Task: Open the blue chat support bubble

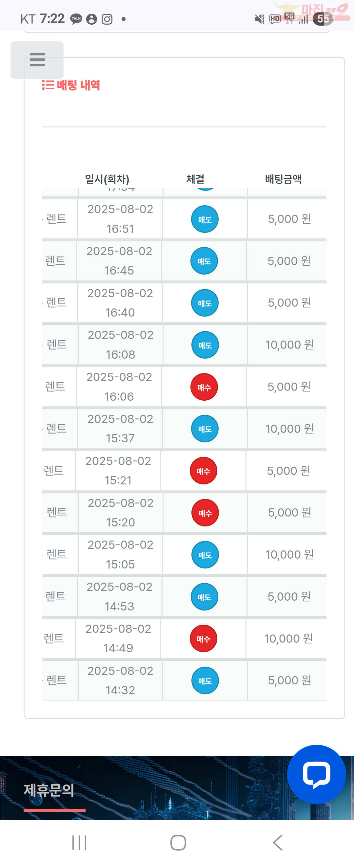Action: [316, 774]
